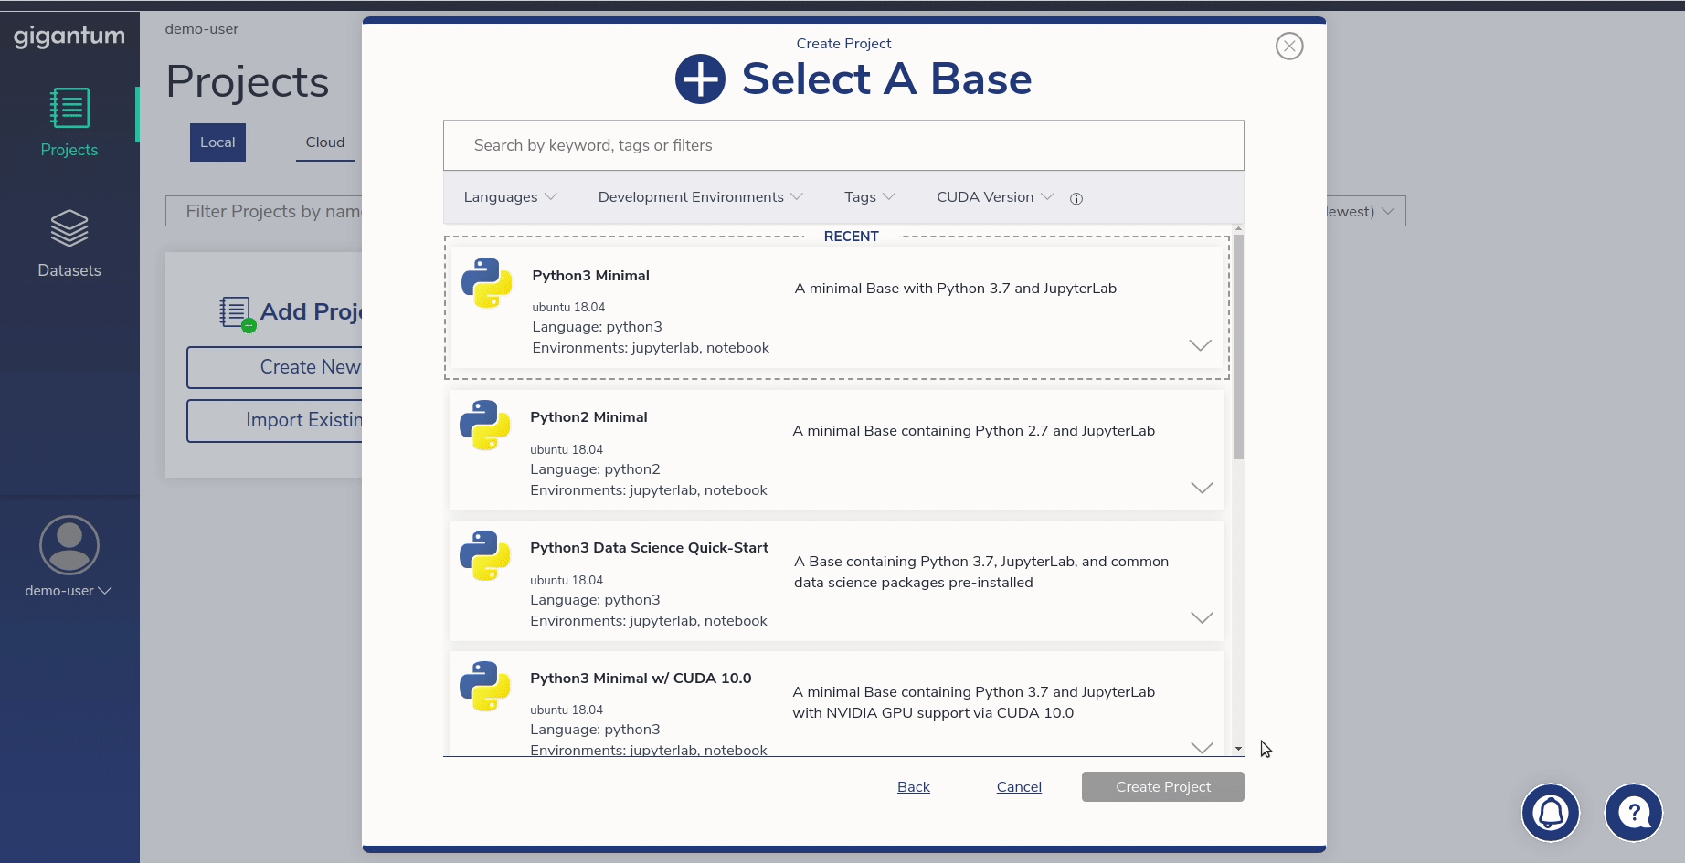The height and width of the screenshot is (863, 1685).
Task: Close the Create Project dialog
Action: tap(1289, 46)
